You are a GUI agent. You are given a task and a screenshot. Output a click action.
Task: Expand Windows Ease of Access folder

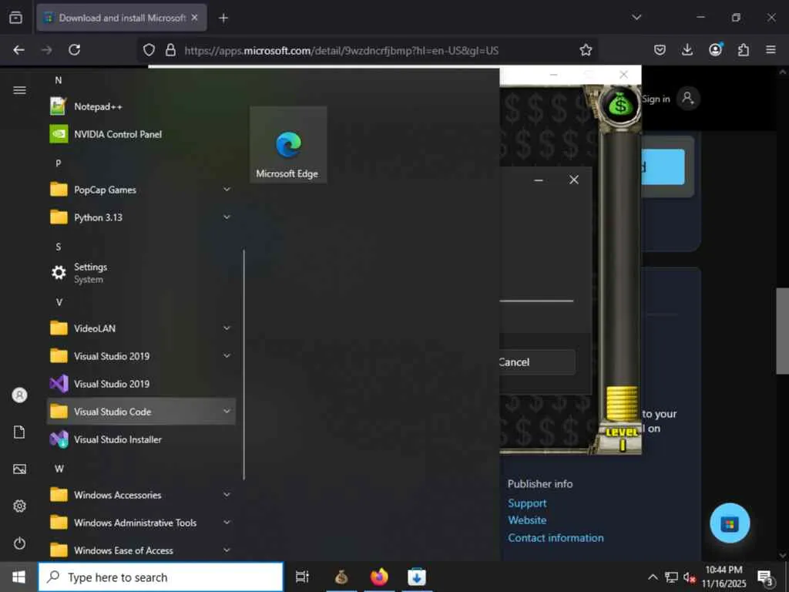(x=141, y=550)
